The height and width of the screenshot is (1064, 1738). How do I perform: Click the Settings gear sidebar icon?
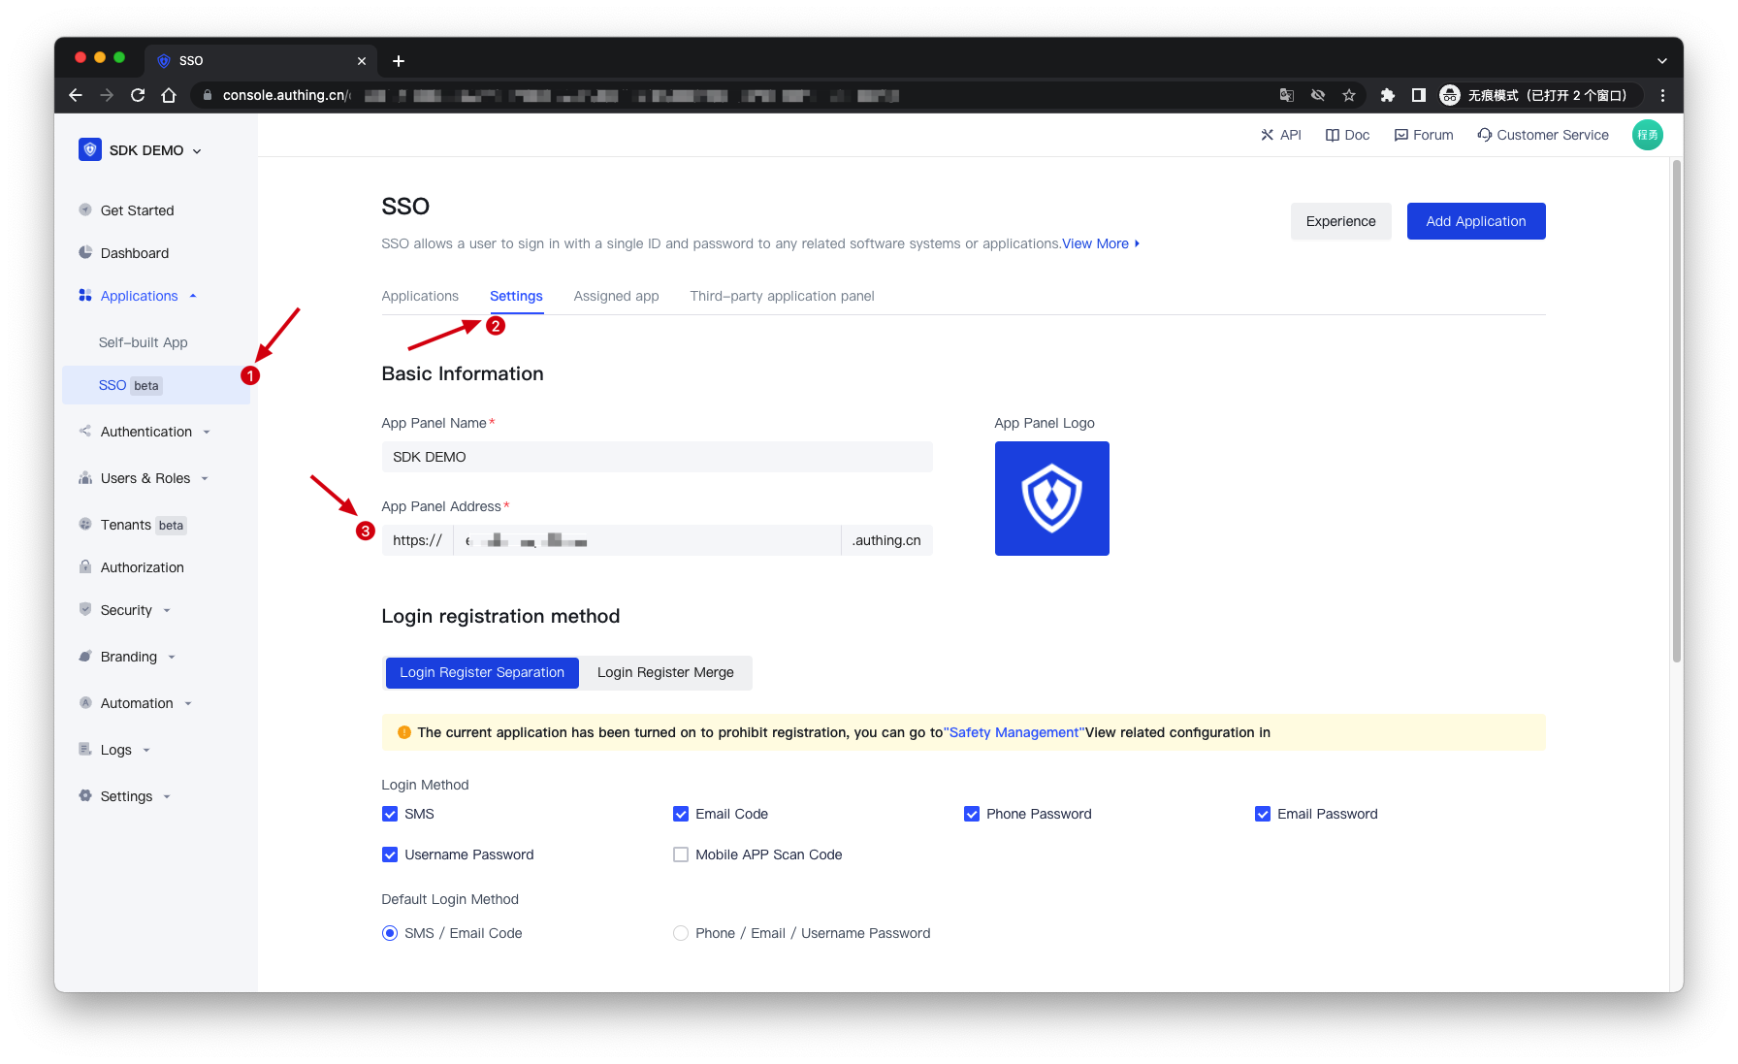85,795
